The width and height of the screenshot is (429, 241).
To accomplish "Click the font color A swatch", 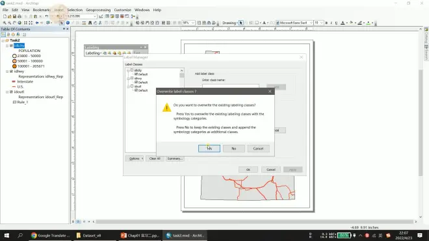I will (343, 23).
